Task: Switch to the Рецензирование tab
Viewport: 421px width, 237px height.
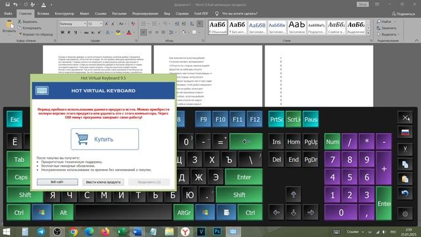Action: click(x=145, y=13)
